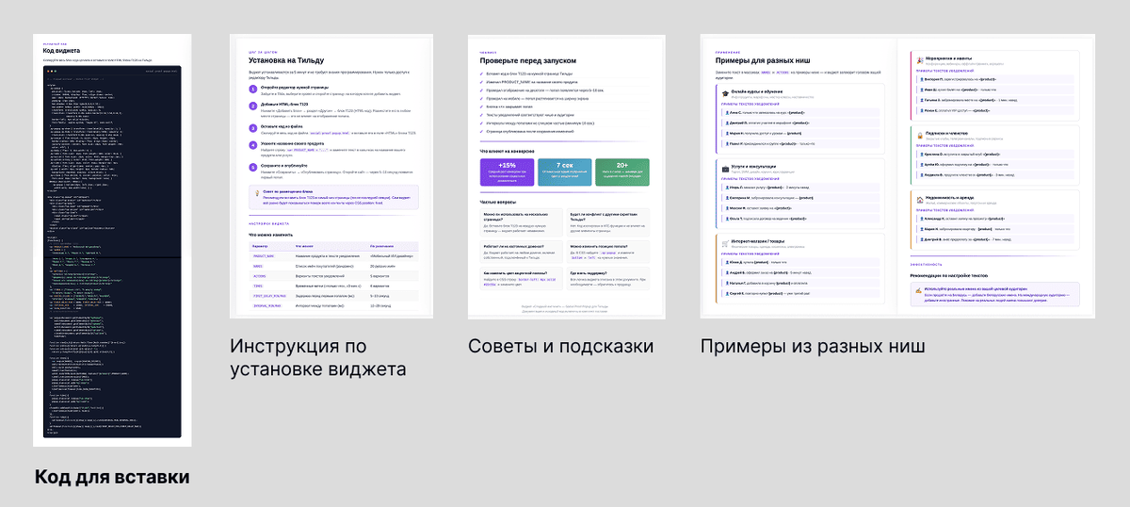Click the step 5 number circle
This screenshot has width=1130, height=507.
[252, 167]
